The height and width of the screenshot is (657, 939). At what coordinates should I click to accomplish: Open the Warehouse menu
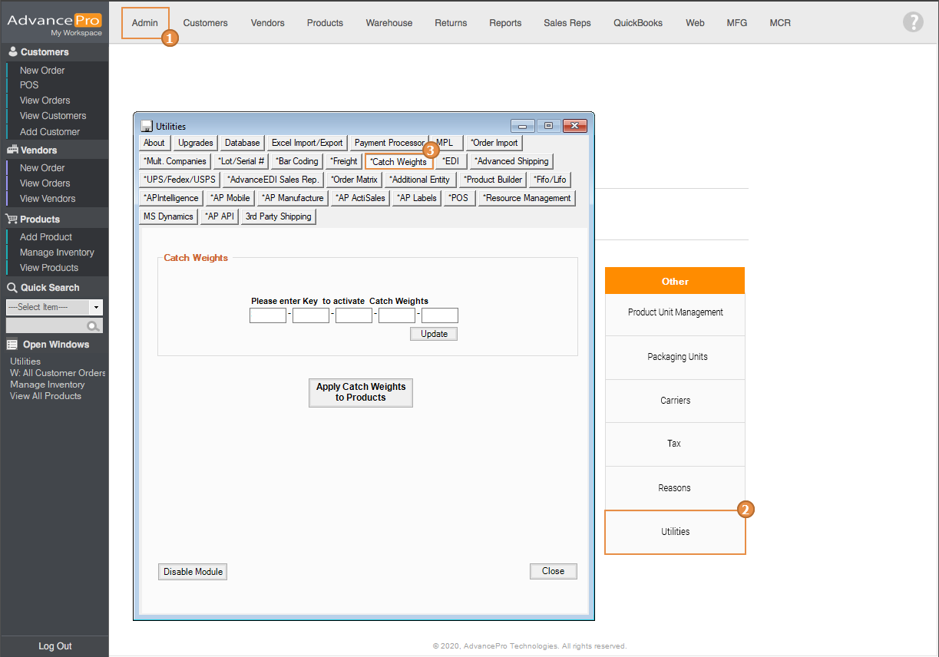pos(388,23)
